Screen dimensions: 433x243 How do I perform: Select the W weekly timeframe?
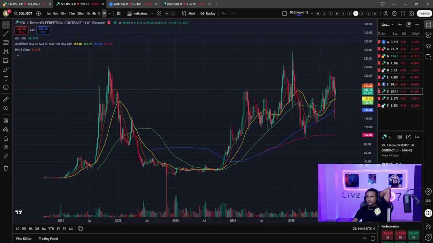pos(104,13)
